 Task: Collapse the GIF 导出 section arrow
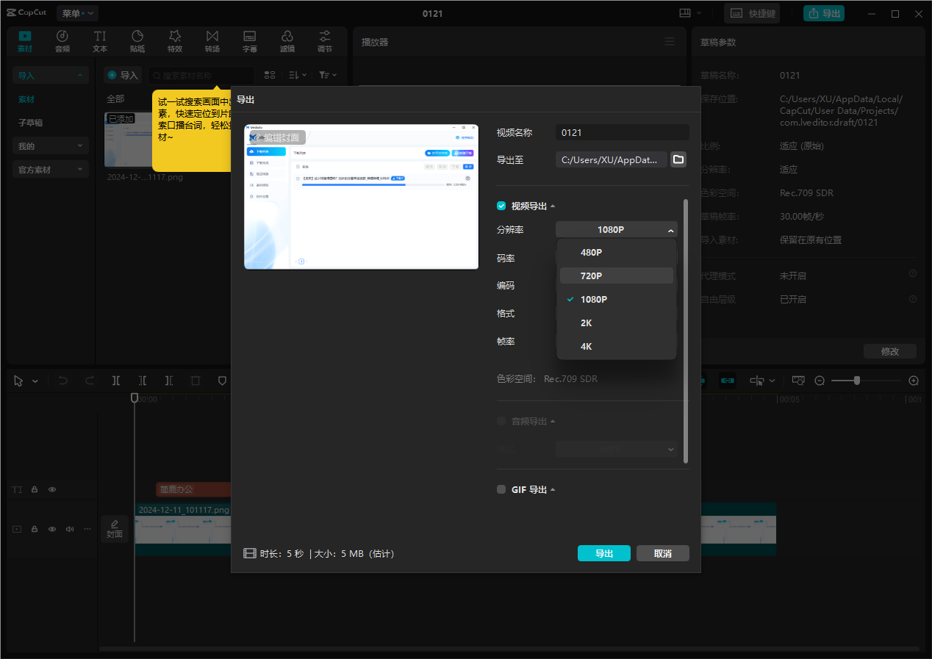553,489
